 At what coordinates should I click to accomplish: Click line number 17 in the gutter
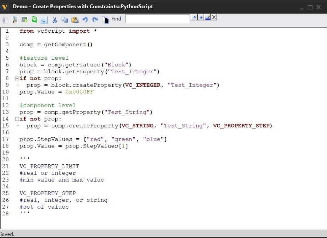(x=7, y=139)
